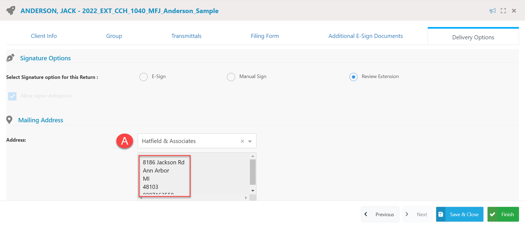The height and width of the screenshot is (229, 525).
Task: Expand the address dropdown arrow
Action: tap(250, 141)
